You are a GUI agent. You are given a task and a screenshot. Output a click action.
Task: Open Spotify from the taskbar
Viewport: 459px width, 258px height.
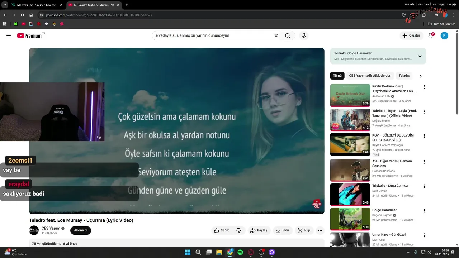tap(240, 252)
